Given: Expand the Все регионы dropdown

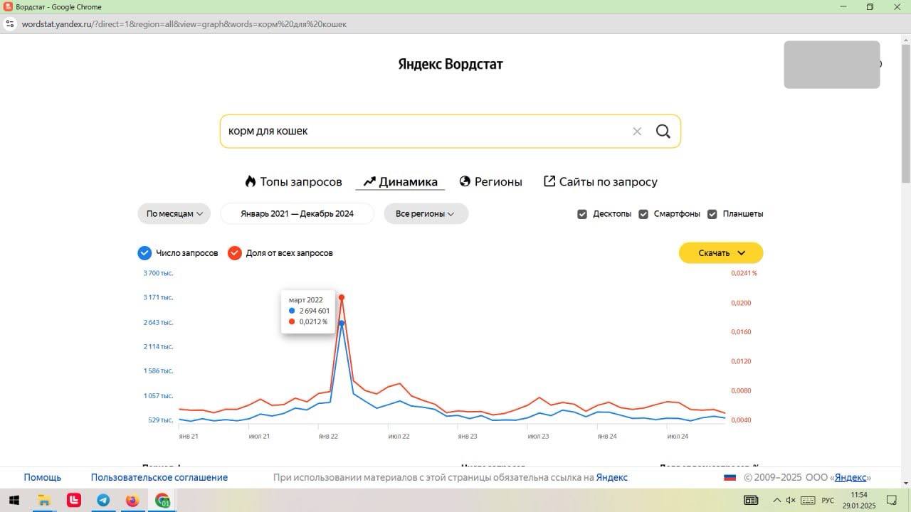Looking at the screenshot, I should coord(426,214).
